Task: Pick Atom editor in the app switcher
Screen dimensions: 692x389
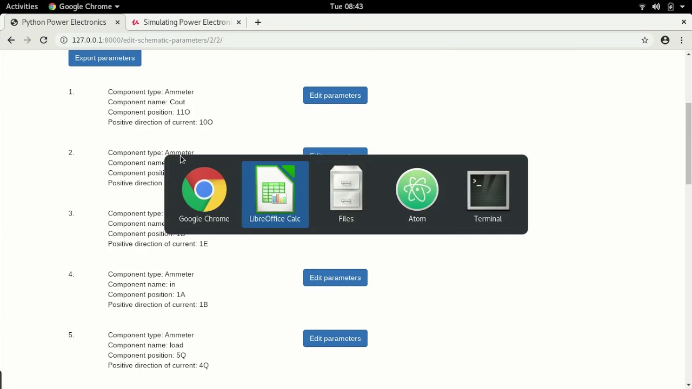Action: (x=417, y=194)
